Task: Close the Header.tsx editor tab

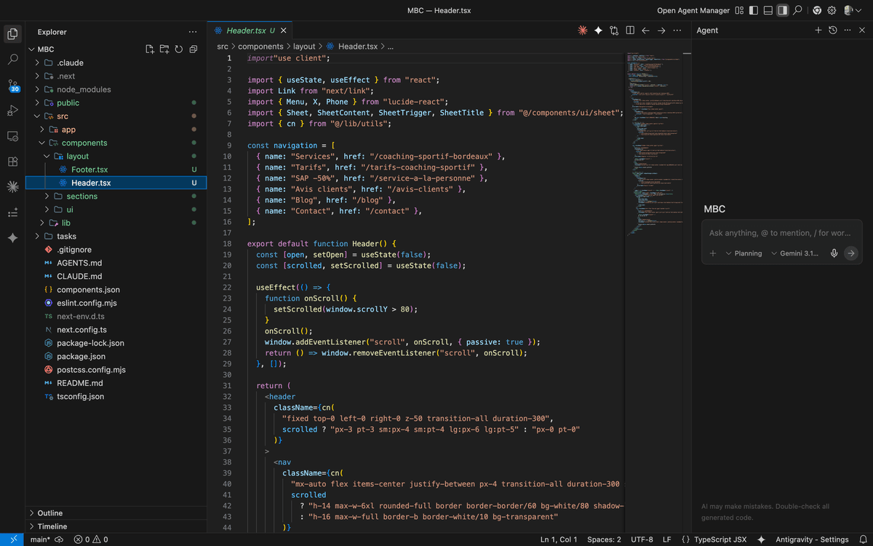Action: 284,31
